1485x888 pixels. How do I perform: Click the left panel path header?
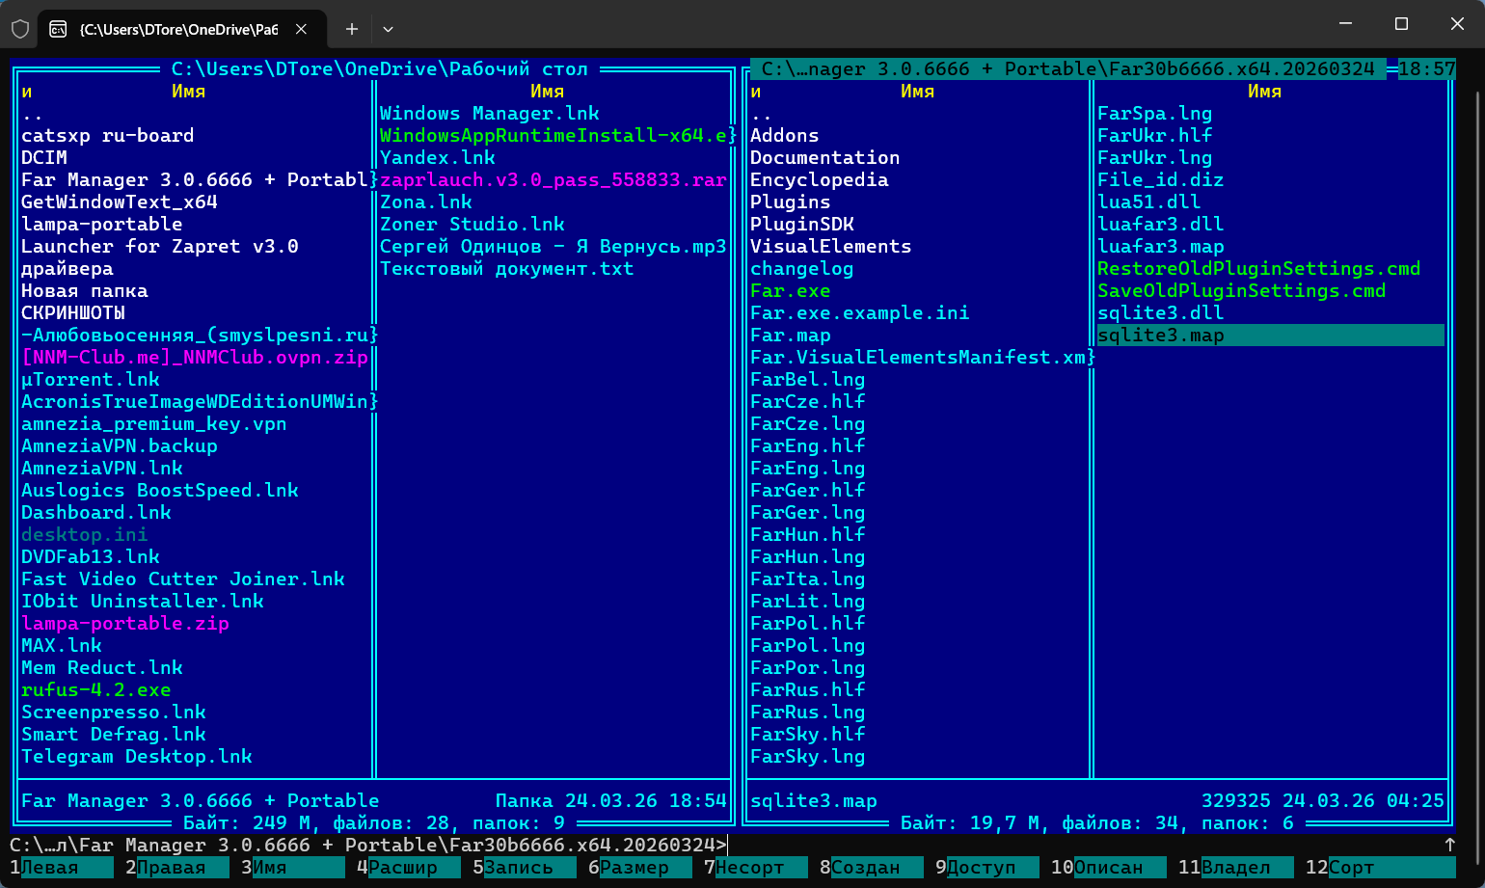click(x=379, y=69)
